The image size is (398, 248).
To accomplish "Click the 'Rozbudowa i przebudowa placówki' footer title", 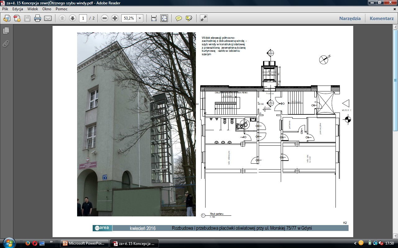I will click(x=242, y=228).
